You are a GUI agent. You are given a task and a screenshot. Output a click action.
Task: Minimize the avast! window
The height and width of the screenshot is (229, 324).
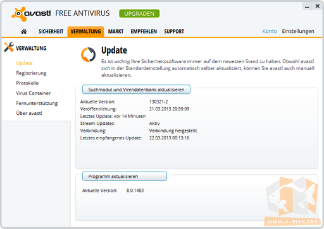coord(307,6)
